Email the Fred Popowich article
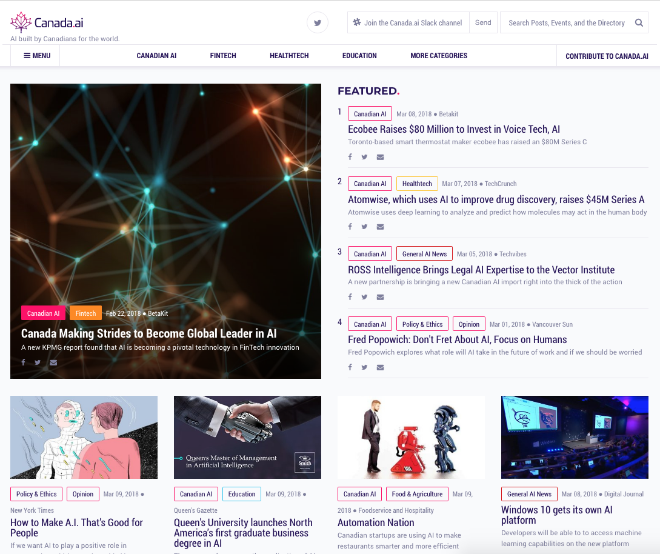 (x=380, y=367)
